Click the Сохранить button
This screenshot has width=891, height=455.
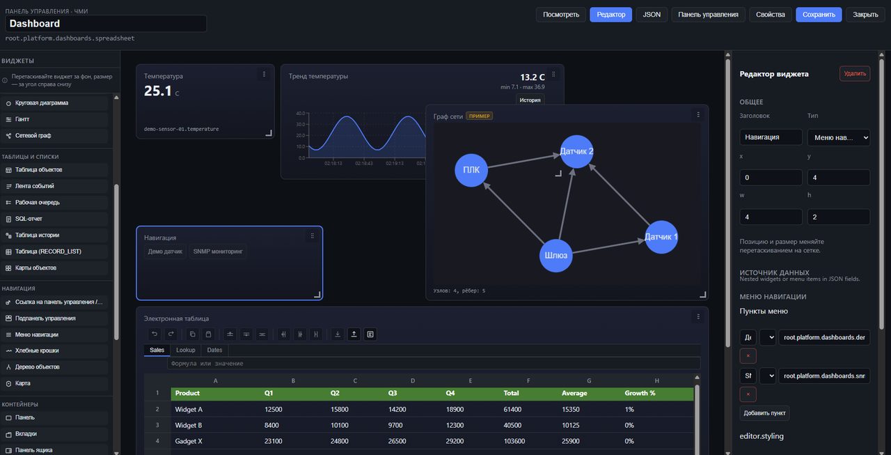tap(819, 15)
